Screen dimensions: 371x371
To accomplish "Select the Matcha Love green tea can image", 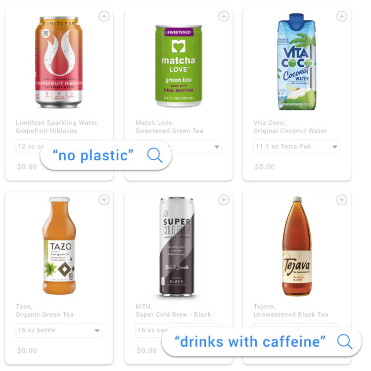I will pos(179,65).
